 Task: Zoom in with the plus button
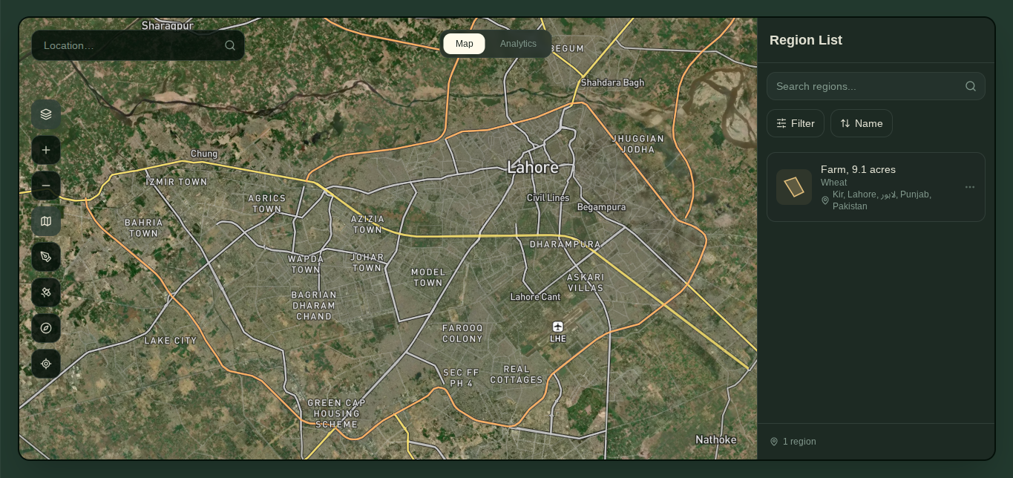click(46, 150)
